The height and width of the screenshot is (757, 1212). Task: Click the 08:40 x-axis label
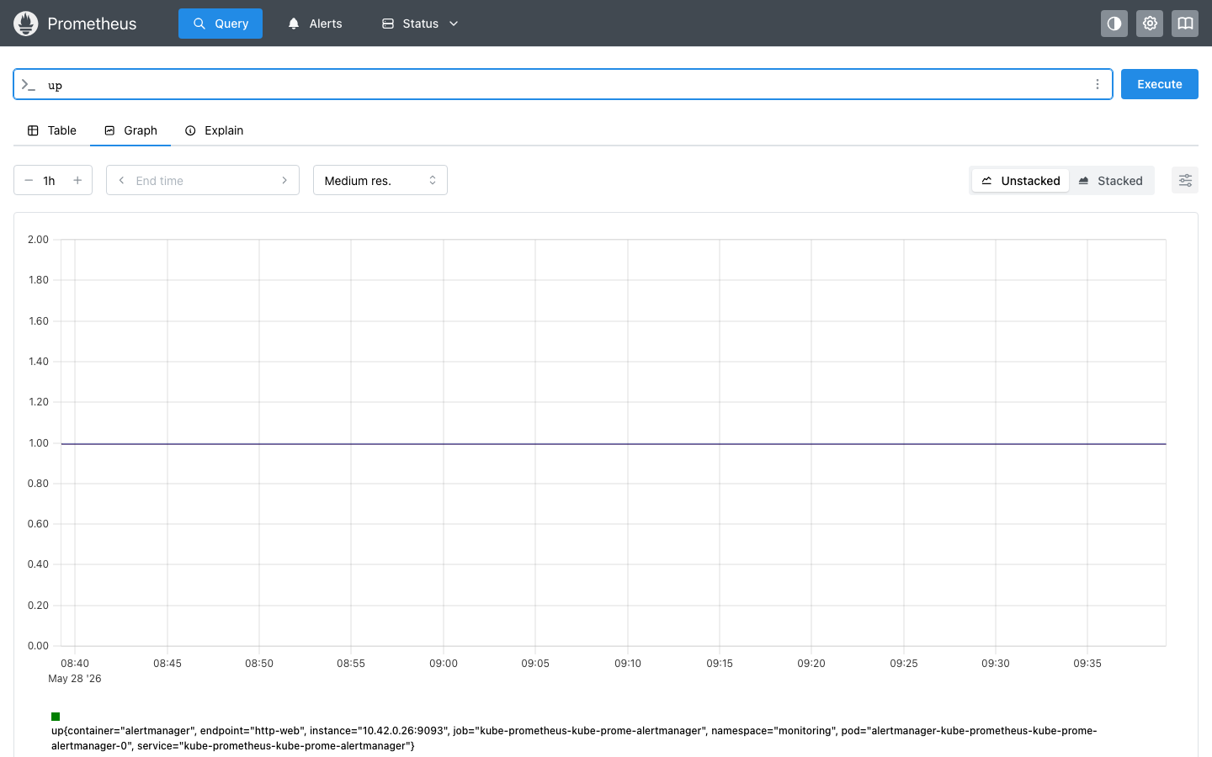point(75,664)
